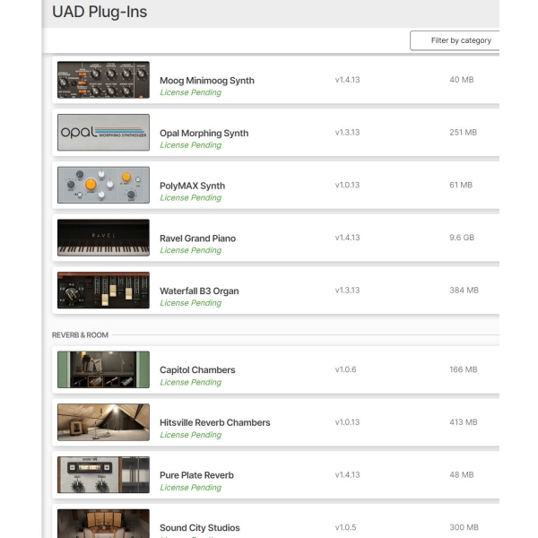Screen dimensions: 538x538
Task: Click the 9.6 GB size value
Action: pyautogui.click(x=462, y=238)
